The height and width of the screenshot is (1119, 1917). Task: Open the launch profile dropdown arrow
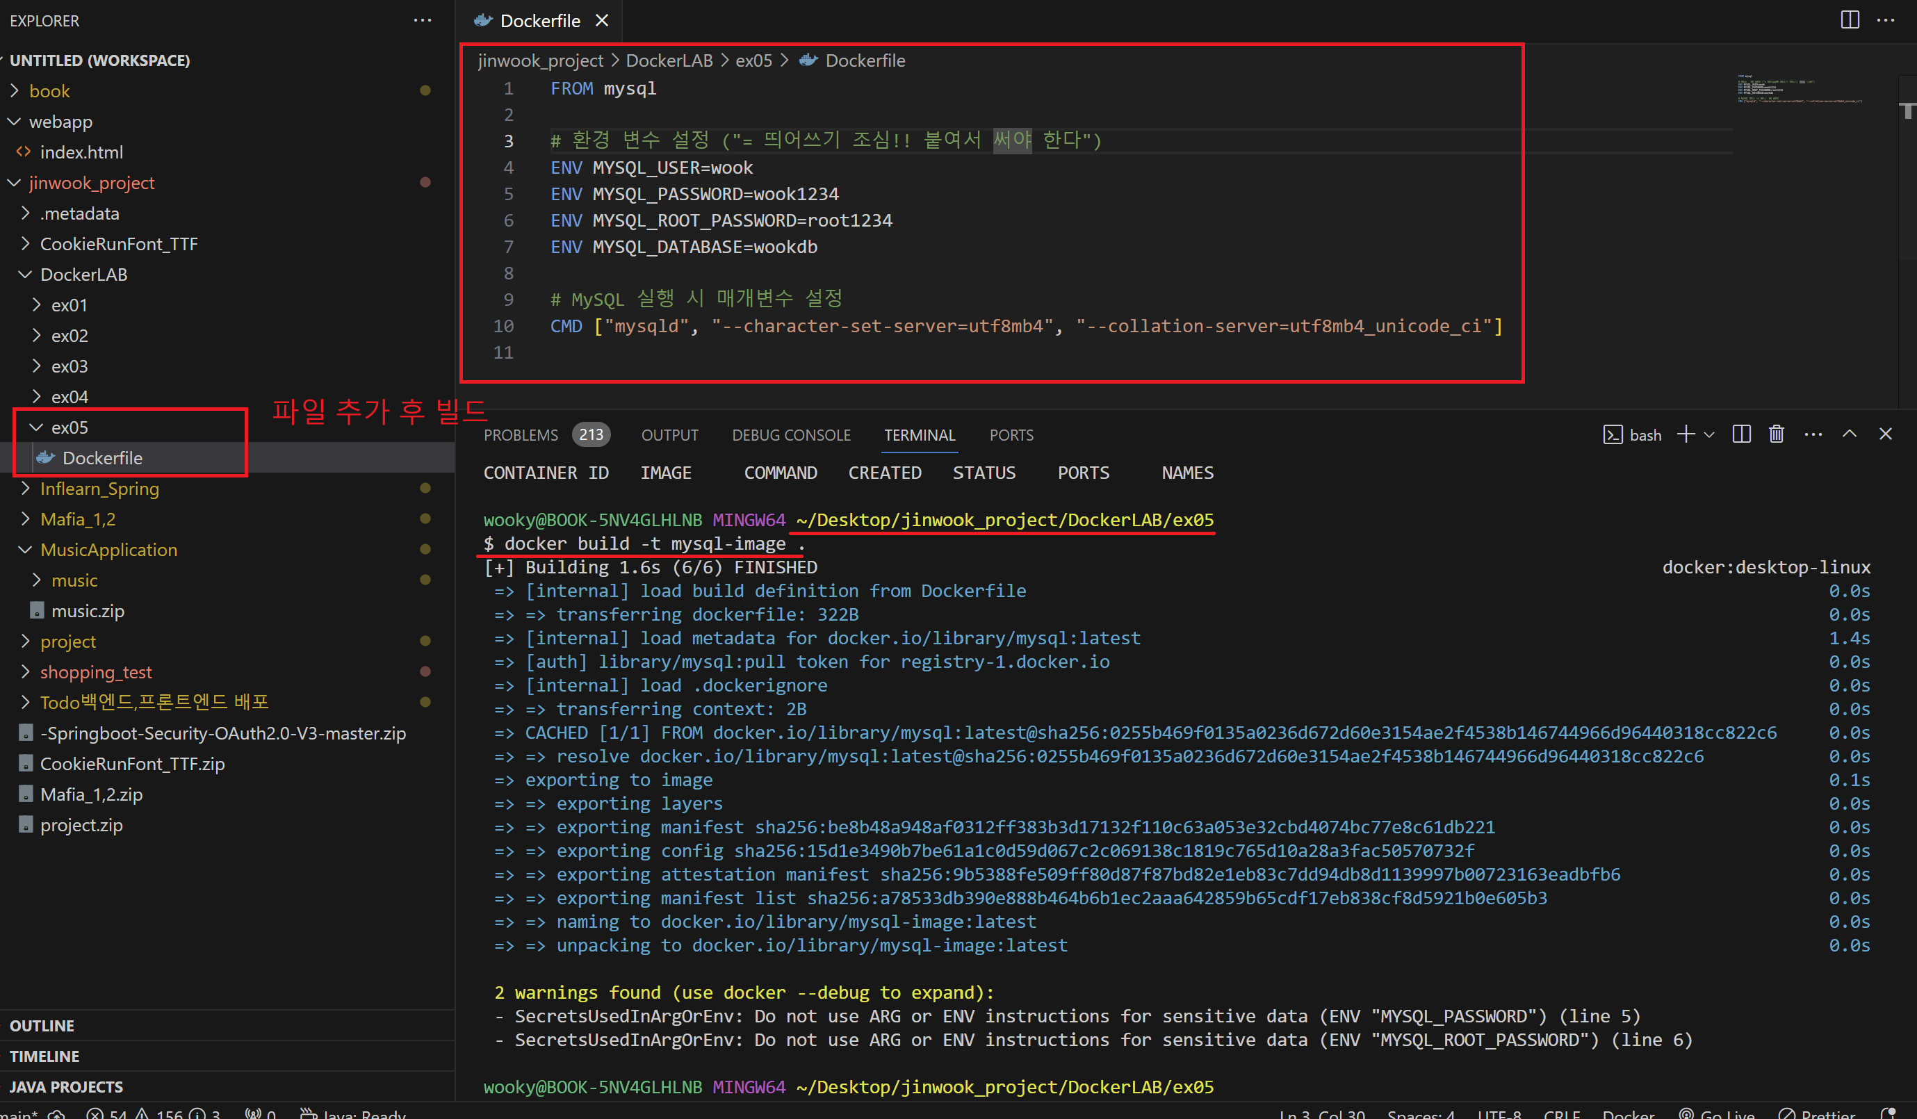(1709, 435)
